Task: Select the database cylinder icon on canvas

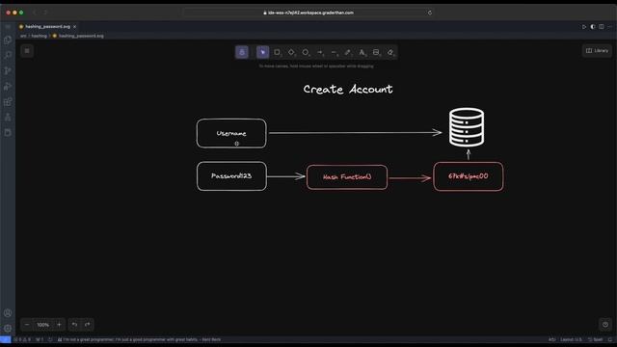Action: point(467,127)
